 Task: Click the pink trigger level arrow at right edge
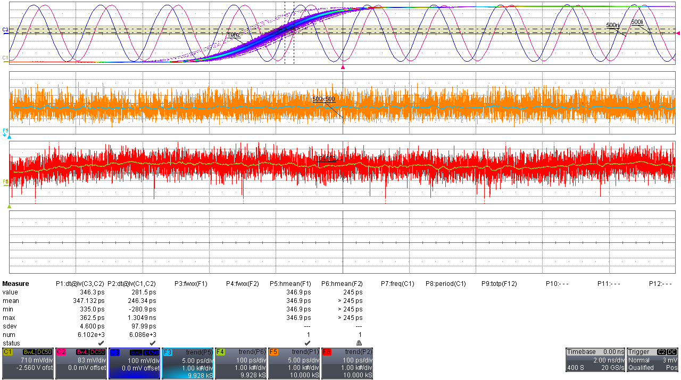[x=678, y=33]
